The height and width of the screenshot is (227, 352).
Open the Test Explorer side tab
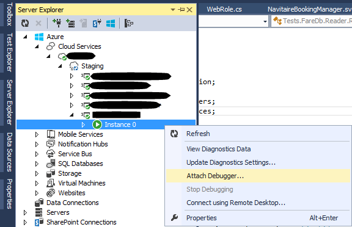[x=9, y=52]
